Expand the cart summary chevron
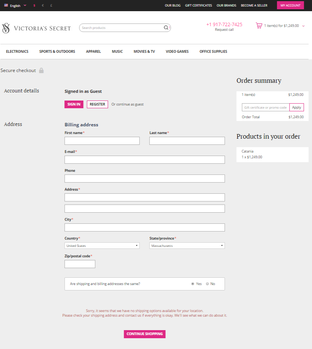The height and width of the screenshot is (349, 312). 303,26
